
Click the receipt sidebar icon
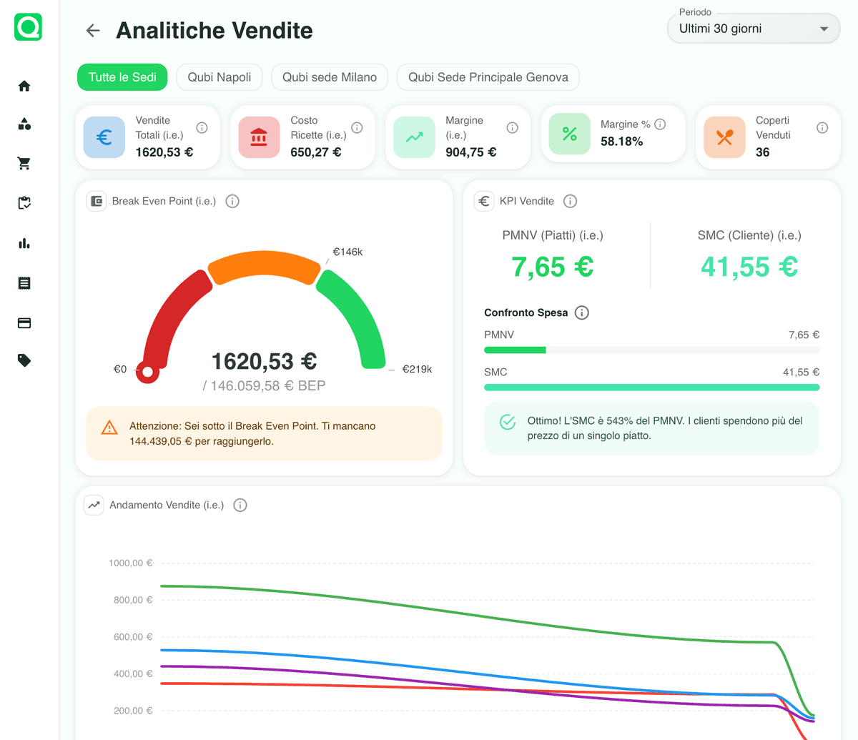[x=24, y=283]
